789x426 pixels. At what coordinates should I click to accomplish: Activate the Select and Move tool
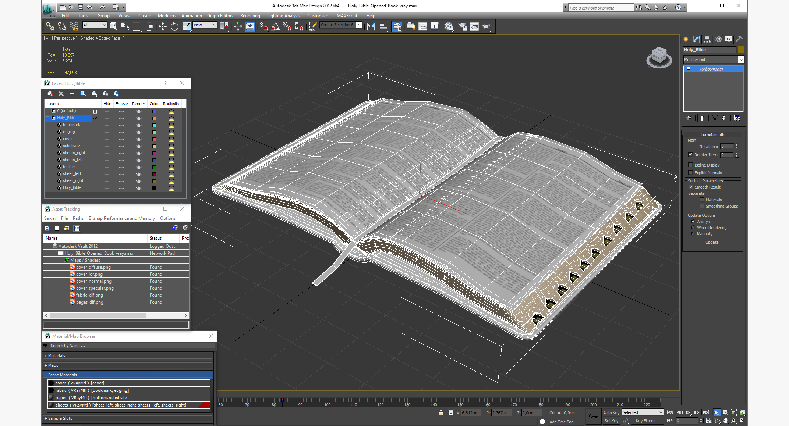pyautogui.click(x=163, y=26)
